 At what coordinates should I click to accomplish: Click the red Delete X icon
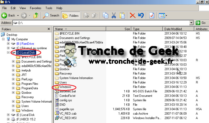132,15
